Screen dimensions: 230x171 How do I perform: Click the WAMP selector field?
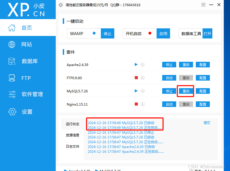pos(84,33)
